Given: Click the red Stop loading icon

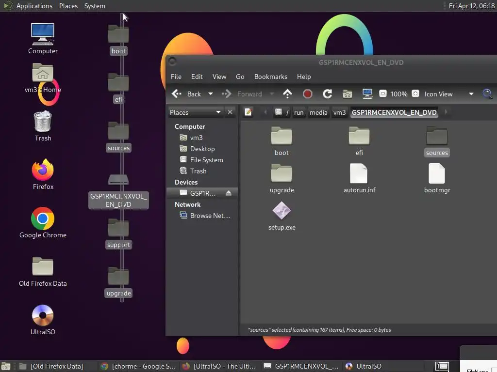Looking at the screenshot, I should pyautogui.click(x=307, y=94).
